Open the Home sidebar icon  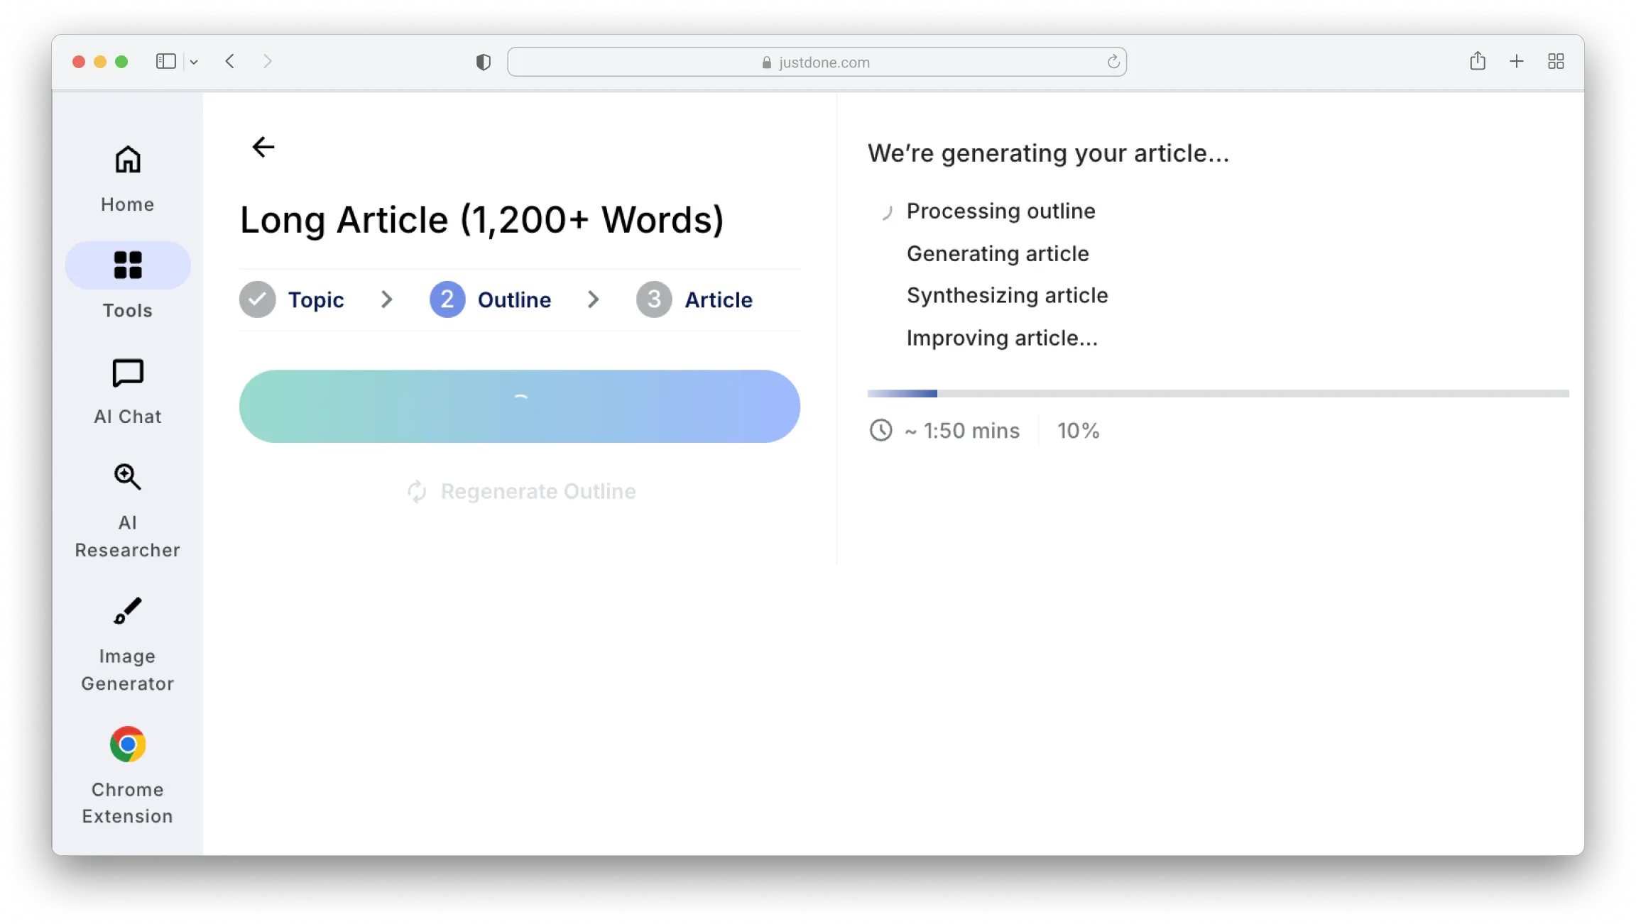[x=128, y=160]
